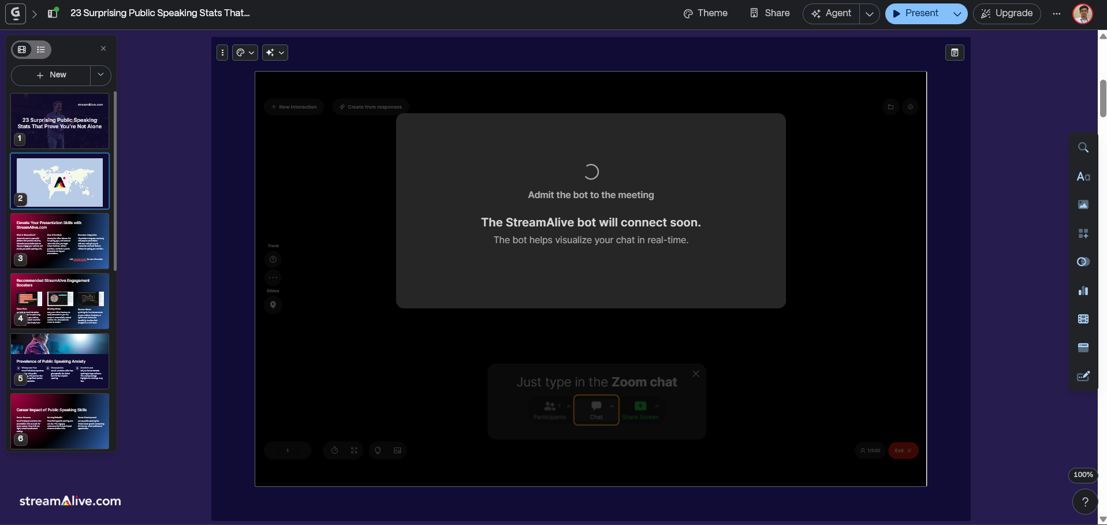Click the breadcrumb chevron next to the logo
1107x525 pixels.
[35, 13]
